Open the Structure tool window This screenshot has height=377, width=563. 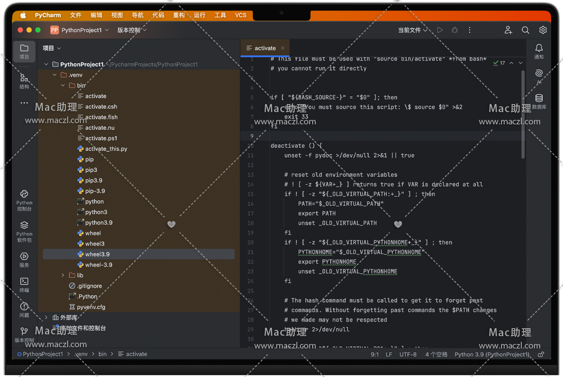point(24,79)
